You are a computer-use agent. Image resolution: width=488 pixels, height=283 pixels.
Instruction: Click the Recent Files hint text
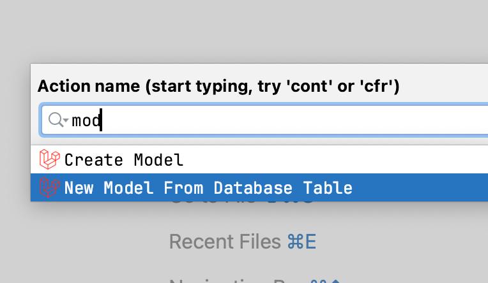225,242
